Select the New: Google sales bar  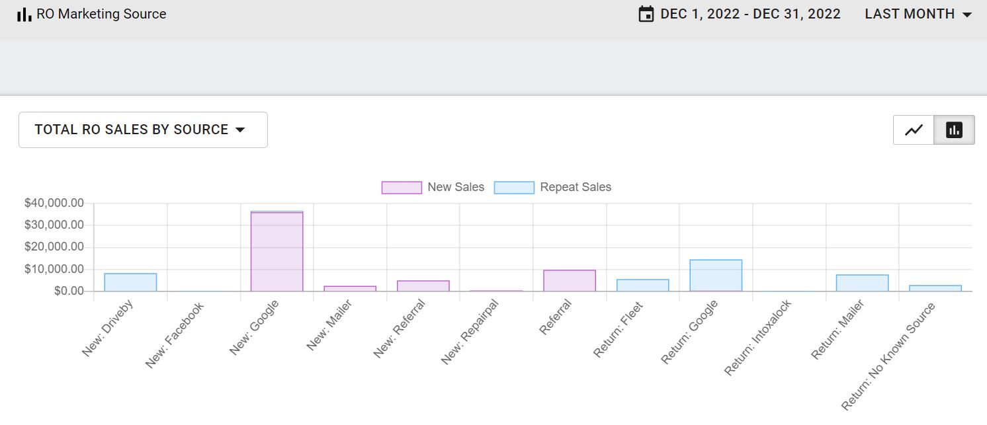pos(277,252)
